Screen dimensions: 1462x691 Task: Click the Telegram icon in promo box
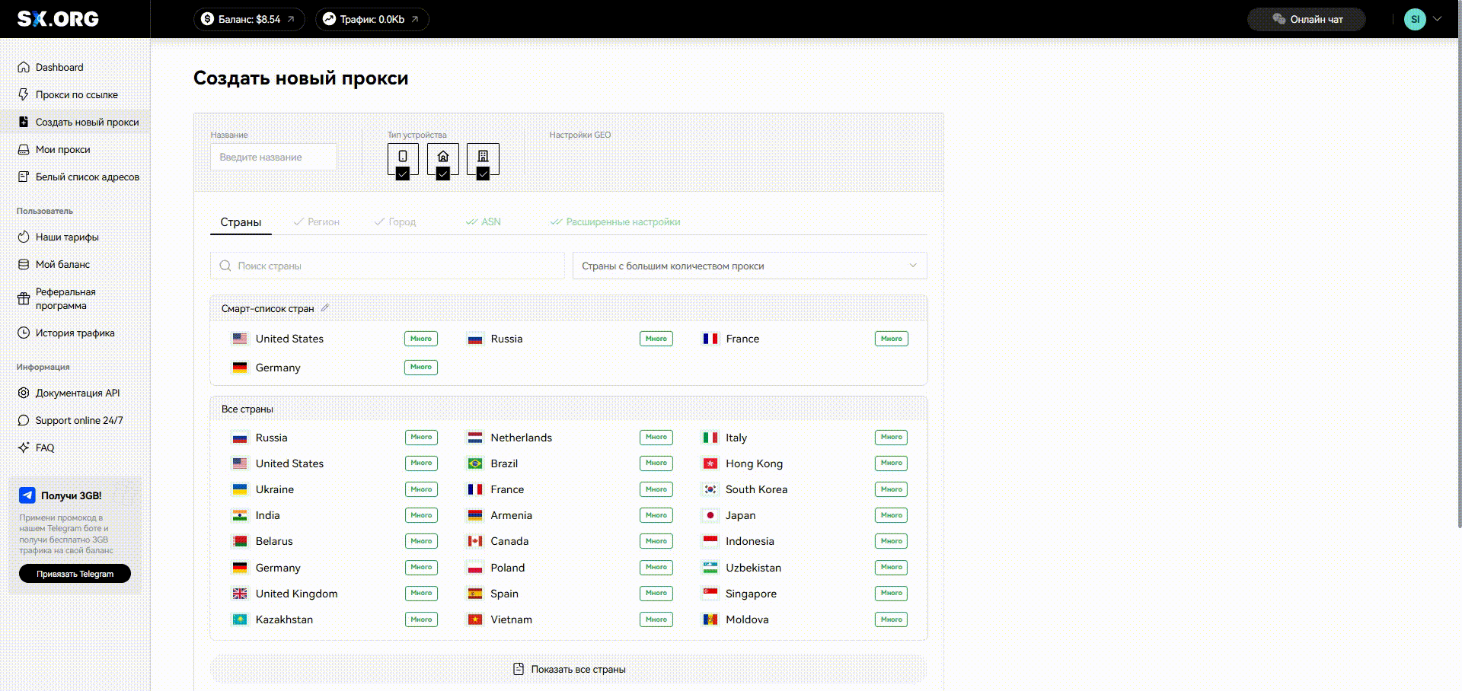27,495
